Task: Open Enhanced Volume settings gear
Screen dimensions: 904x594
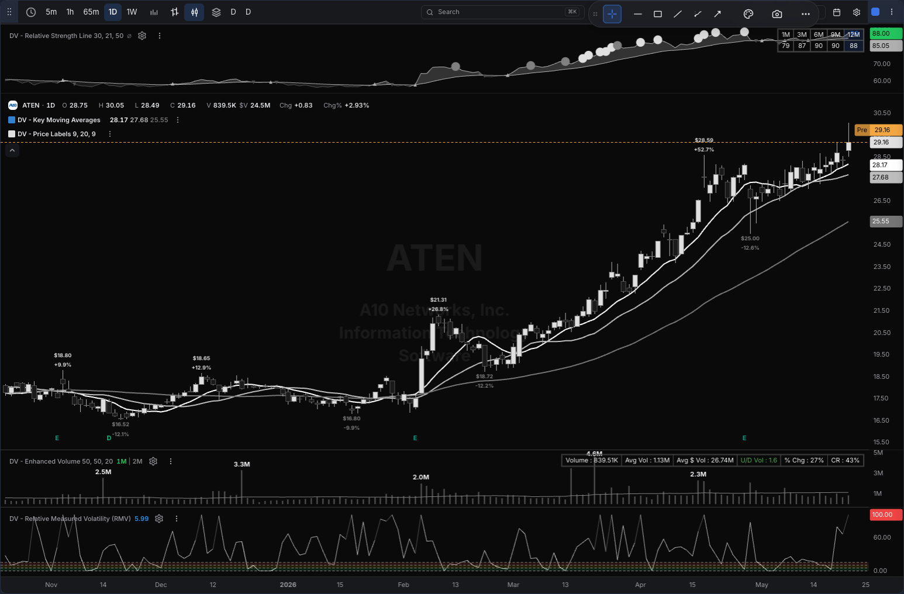Action: coord(153,461)
